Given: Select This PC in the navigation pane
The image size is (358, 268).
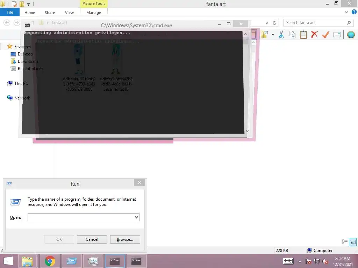Looking at the screenshot, I should click(21, 83).
